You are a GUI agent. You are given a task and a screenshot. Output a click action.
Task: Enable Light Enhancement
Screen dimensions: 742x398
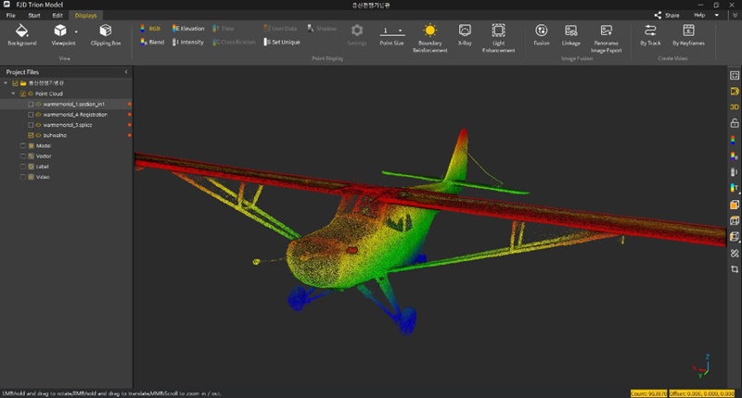click(498, 38)
